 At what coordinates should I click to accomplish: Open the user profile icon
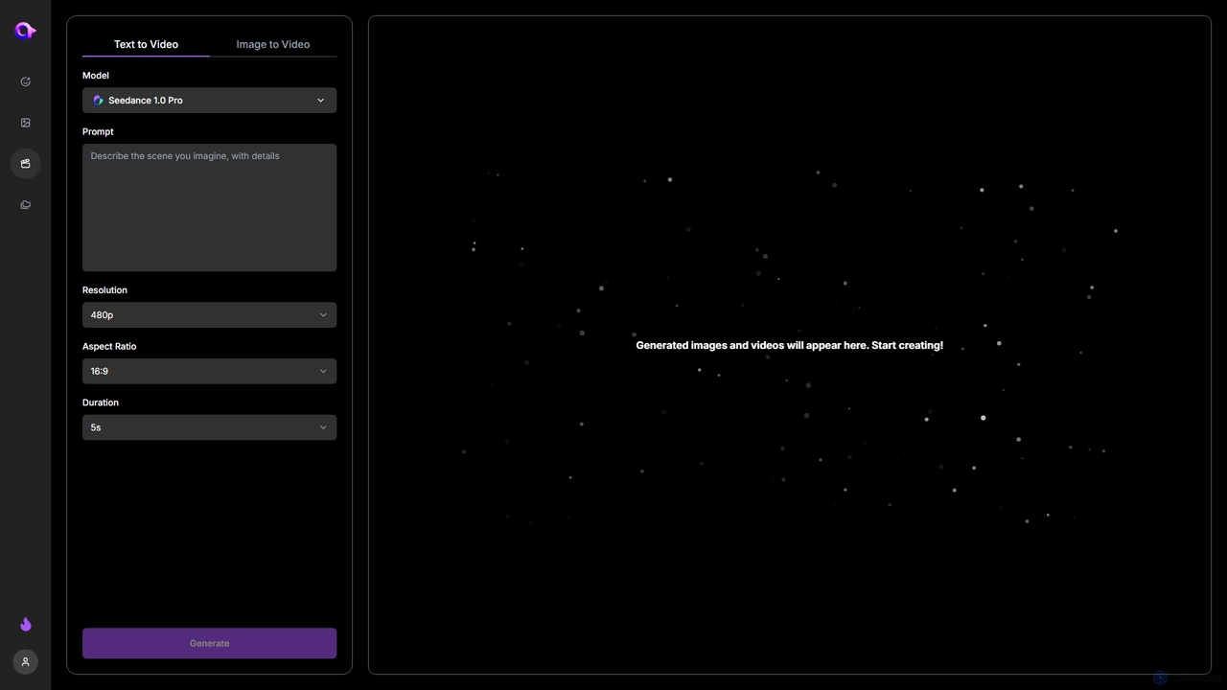(x=26, y=662)
